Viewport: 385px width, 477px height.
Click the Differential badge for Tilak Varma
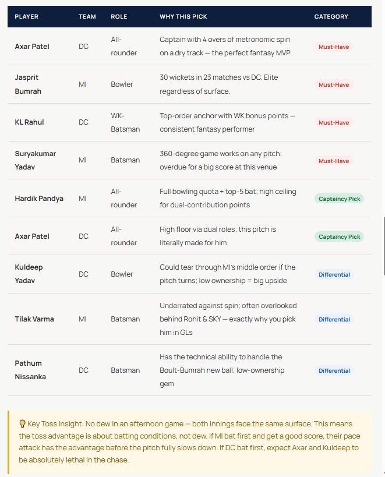click(334, 319)
